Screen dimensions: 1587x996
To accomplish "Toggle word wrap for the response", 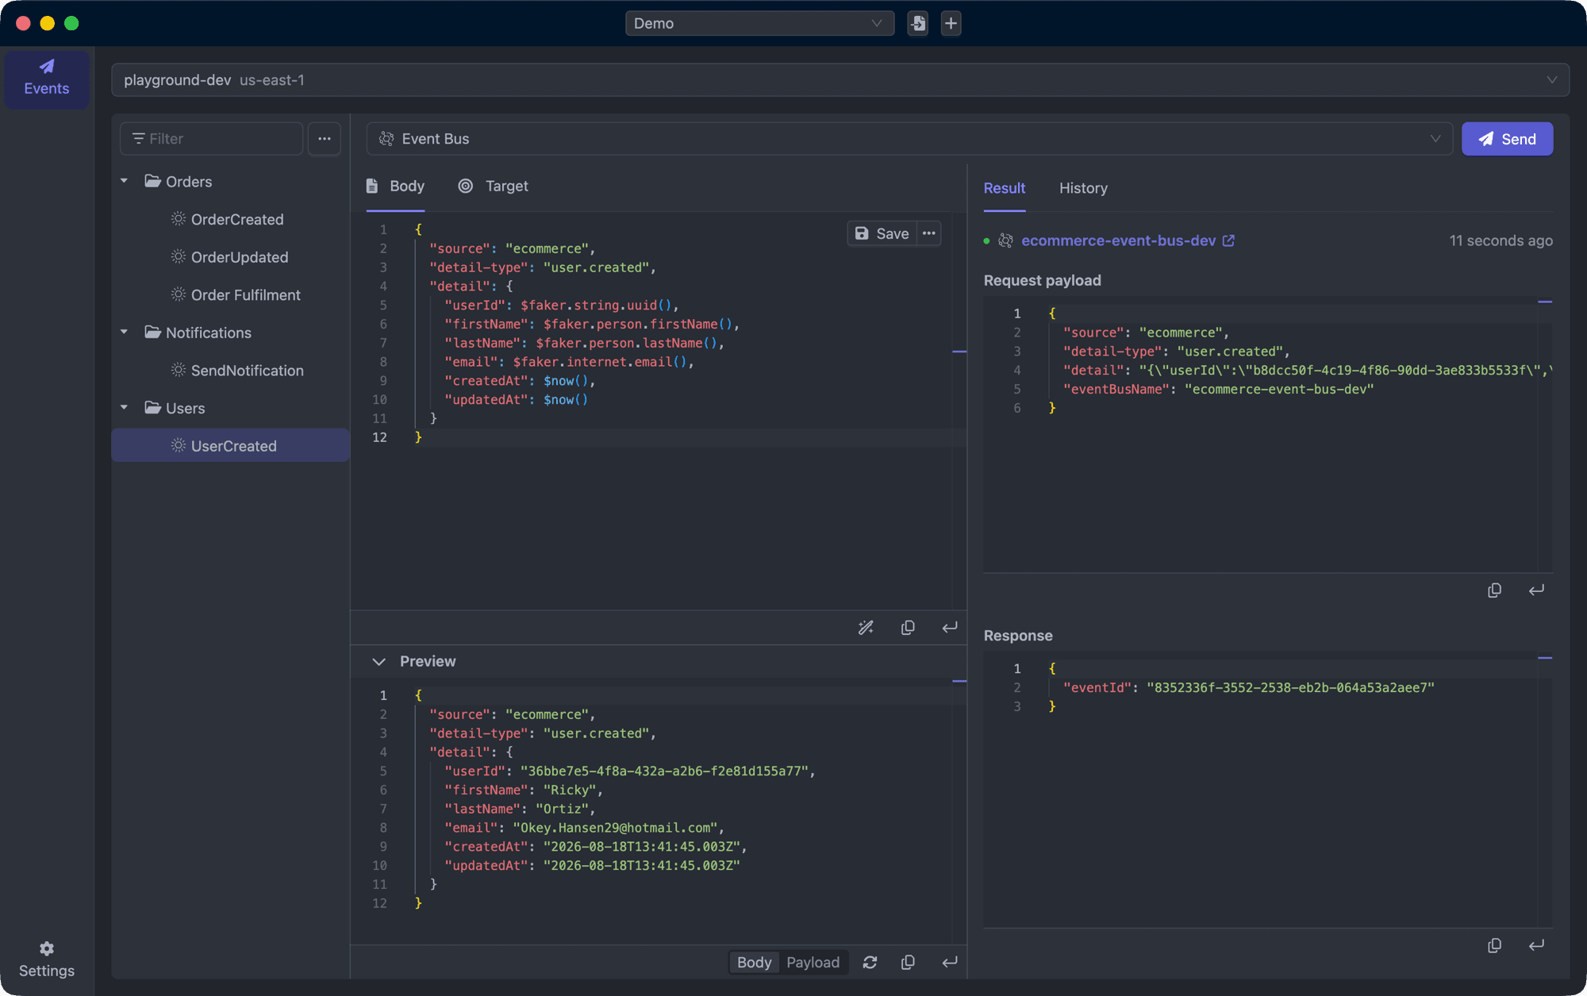I will click(x=1536, y=945).
